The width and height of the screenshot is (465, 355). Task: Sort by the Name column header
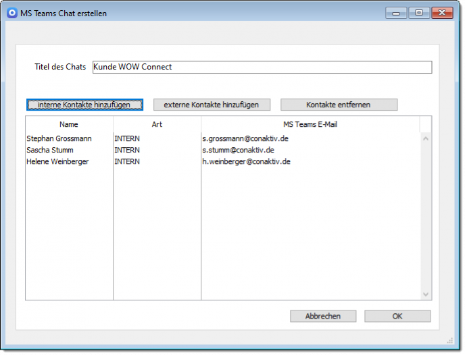tap(69, 124)
